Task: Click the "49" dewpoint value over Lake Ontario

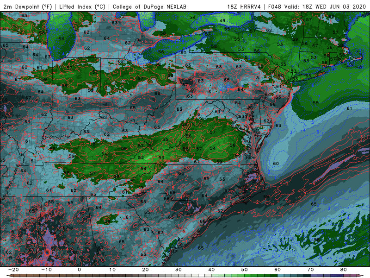Action: tap(222, 20)
